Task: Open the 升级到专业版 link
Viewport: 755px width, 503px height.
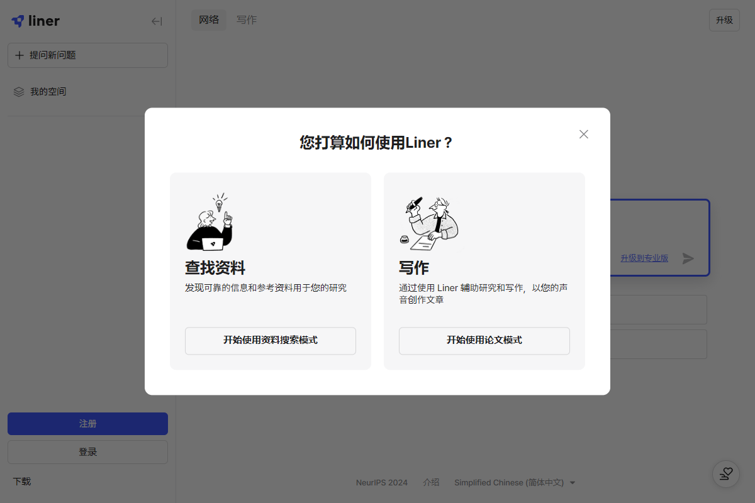Action: [x=644, y=258]
